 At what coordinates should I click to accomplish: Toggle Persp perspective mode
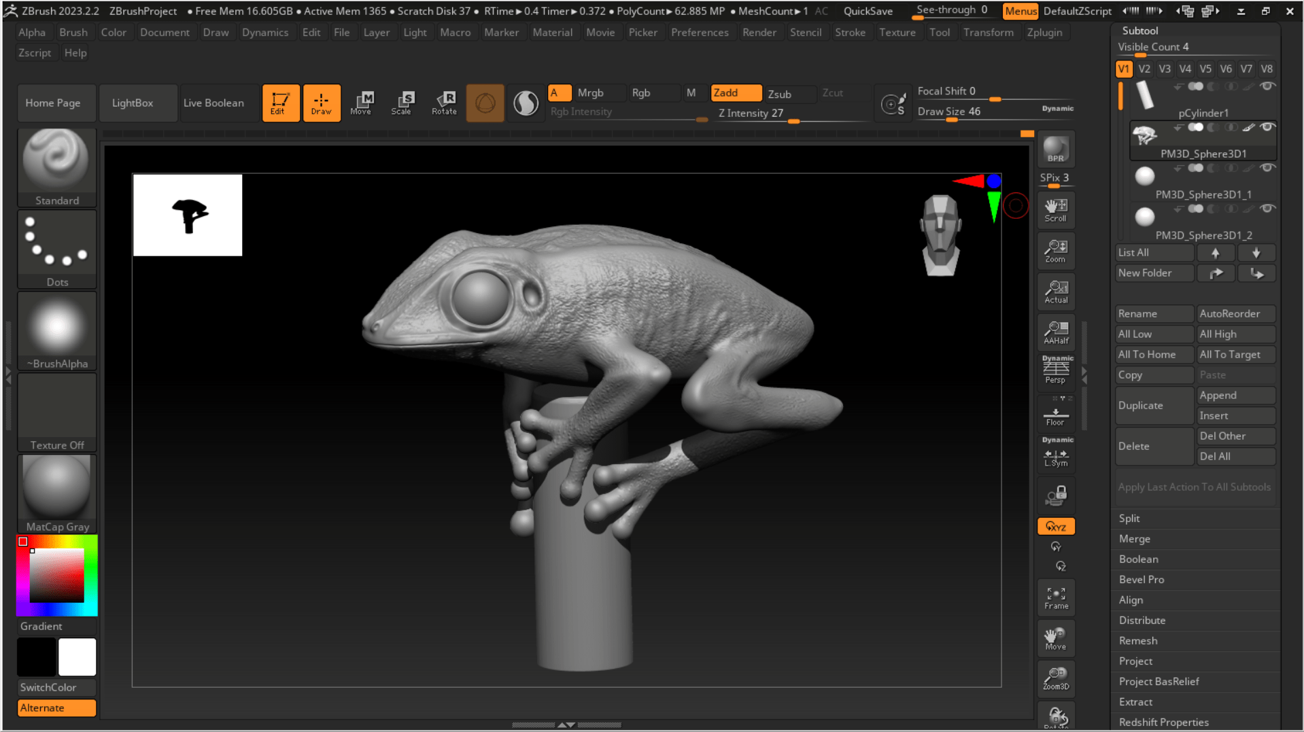1056,370
